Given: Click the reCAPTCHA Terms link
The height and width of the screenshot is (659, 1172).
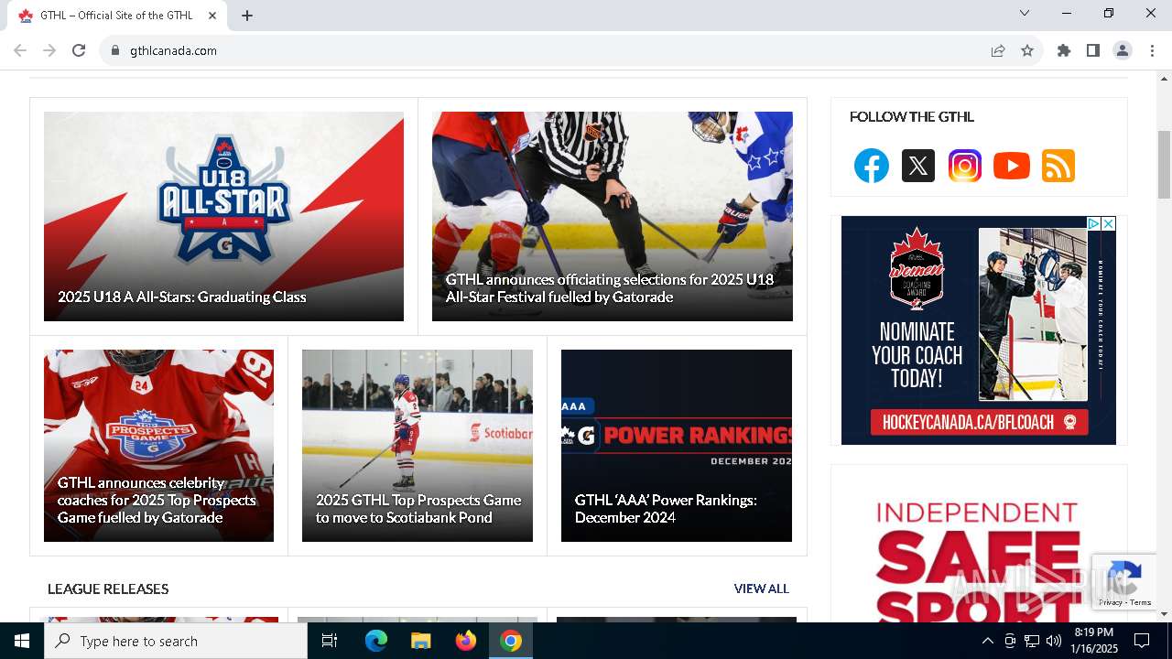Looking at the screenshot, I should [1141, 602].
